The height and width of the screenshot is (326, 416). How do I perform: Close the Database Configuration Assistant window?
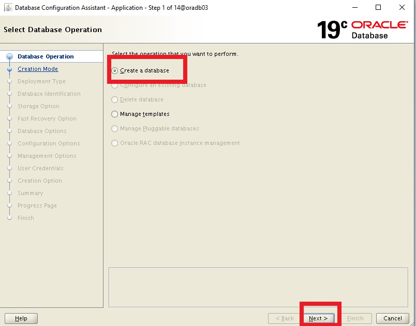pyautogui.click(x=402, y=7)
